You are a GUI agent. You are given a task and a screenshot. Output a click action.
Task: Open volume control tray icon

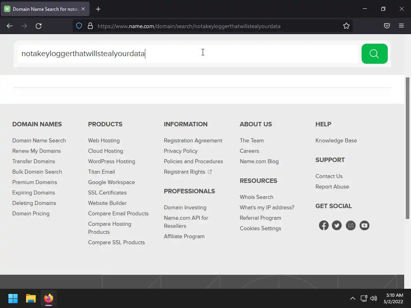tap(374, 298)
